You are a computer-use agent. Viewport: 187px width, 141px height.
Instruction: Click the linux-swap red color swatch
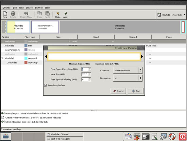pyautogui.click(x=26, y=62)
